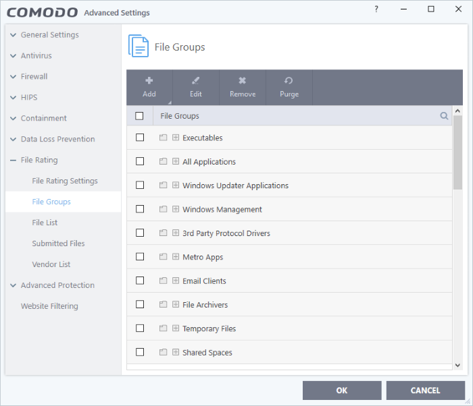This screenshot has width=473, height=406.
Task: Expand the Advanced Protection chevron
Action: tap(13, 285)
